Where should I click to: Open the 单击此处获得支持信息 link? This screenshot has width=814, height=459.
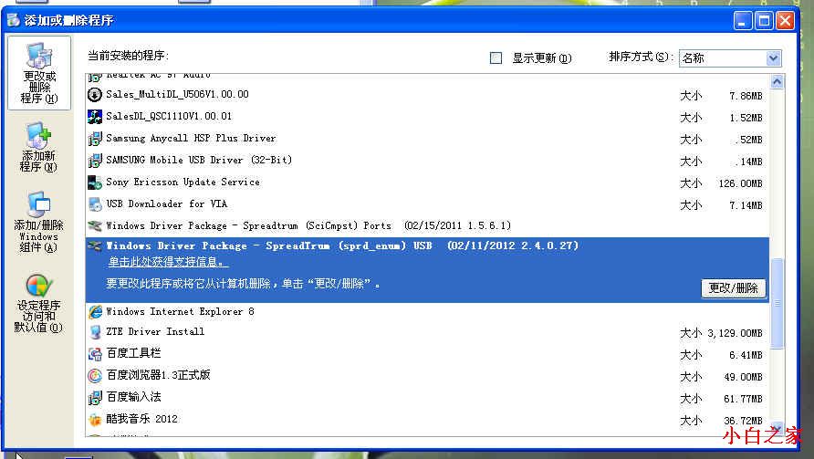168,262
